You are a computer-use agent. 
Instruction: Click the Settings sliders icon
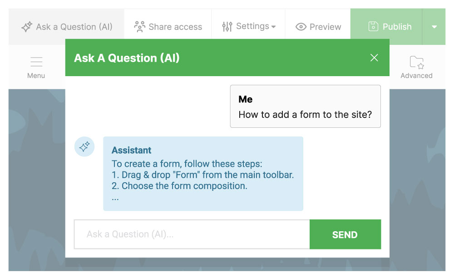coord(227,27)
